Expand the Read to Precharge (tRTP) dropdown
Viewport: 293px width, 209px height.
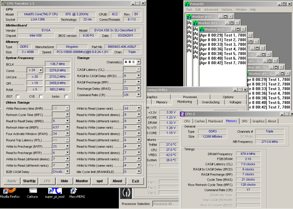67,152
